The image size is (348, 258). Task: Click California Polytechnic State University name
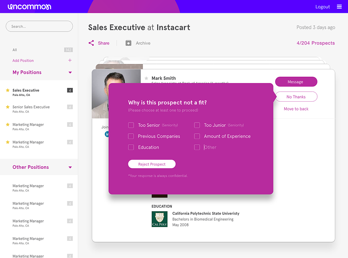206,213
